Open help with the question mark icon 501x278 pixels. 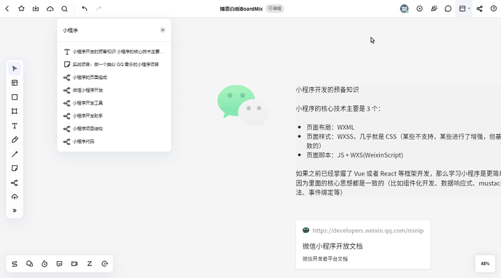pos(493,8)
